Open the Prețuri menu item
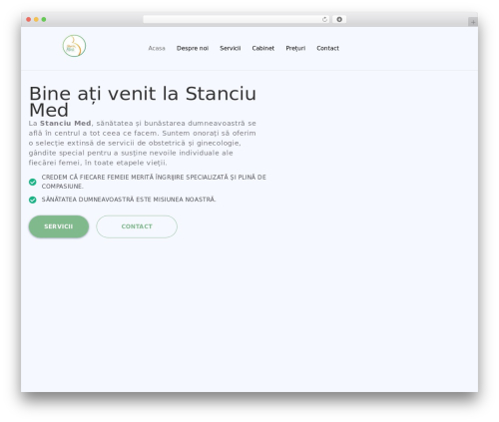Image resolution: width=499 pixels, height=422 pixels. (x=295, y=48)
